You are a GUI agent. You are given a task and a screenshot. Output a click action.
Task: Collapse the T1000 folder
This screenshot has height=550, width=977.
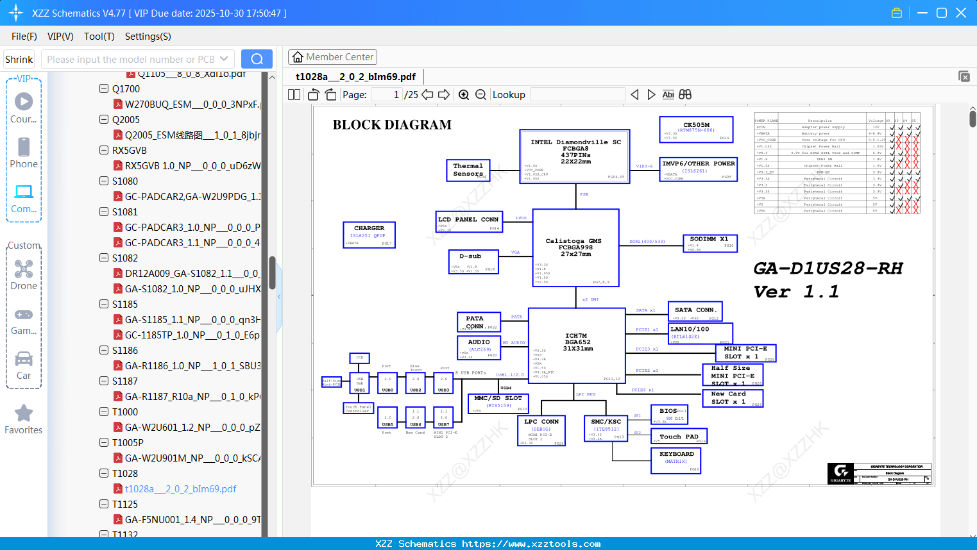point(104,412)
